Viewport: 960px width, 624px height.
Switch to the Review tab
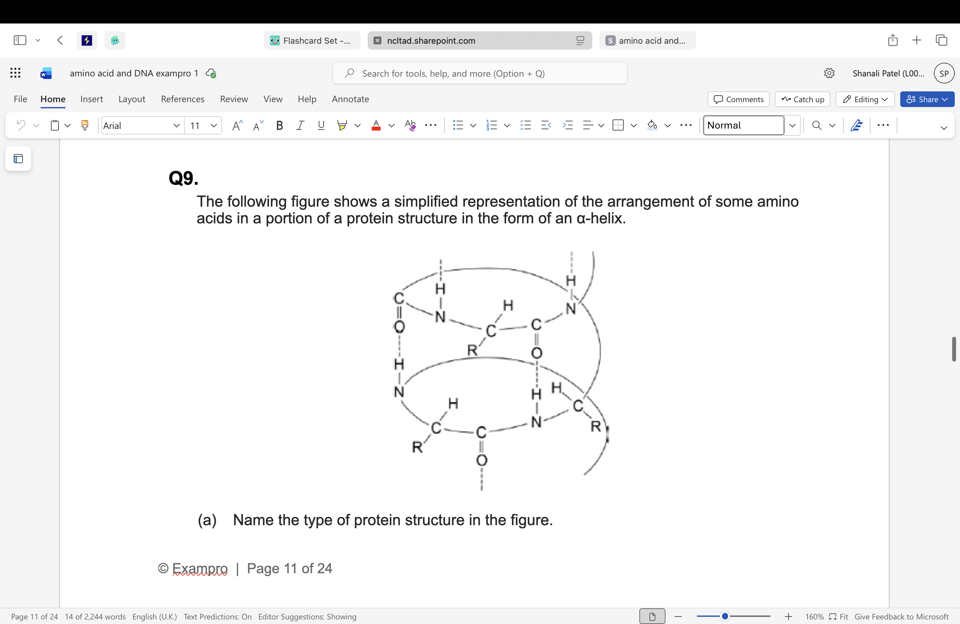tap(234, 99)
